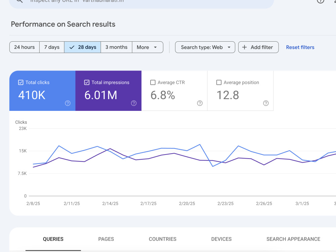The height and width of the screenshot is (252, 336).
Task: Click the 2/20/25 date label on chart
Action: point(187,204)
